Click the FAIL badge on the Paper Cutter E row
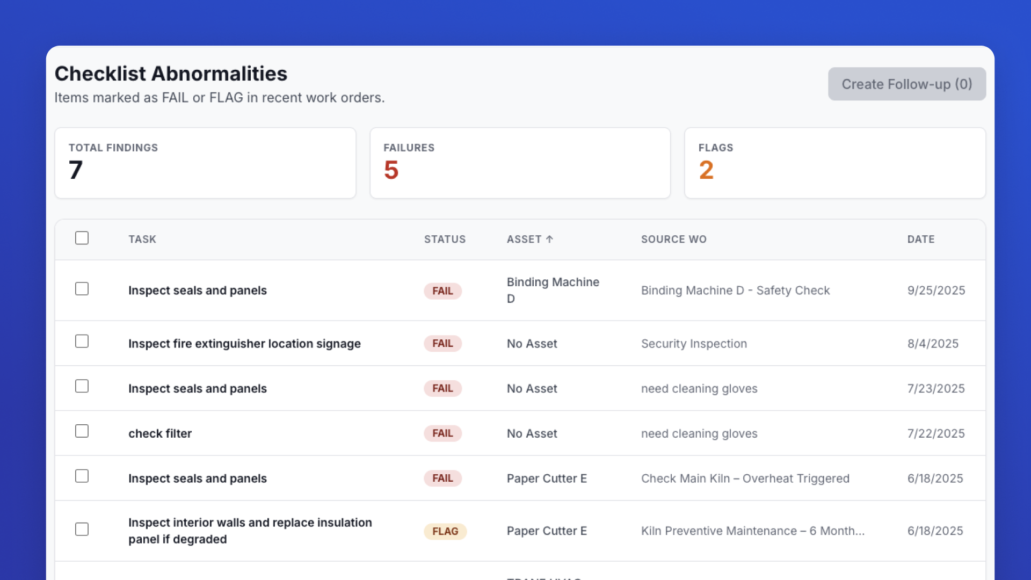Screen dimensions: 1031x580 point(442,478)
